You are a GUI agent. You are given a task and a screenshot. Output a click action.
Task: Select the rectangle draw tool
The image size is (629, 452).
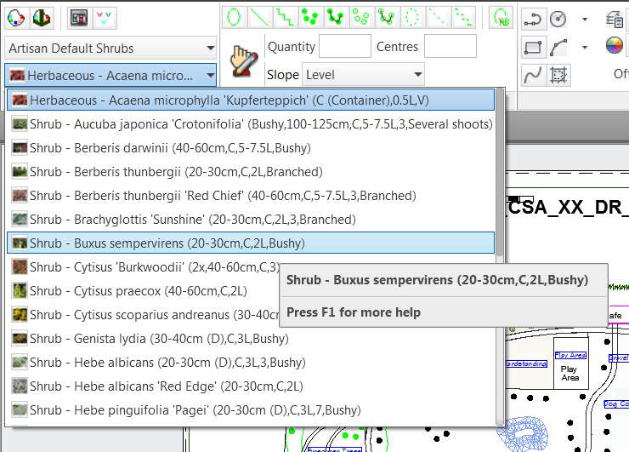(x=533, y=48)
